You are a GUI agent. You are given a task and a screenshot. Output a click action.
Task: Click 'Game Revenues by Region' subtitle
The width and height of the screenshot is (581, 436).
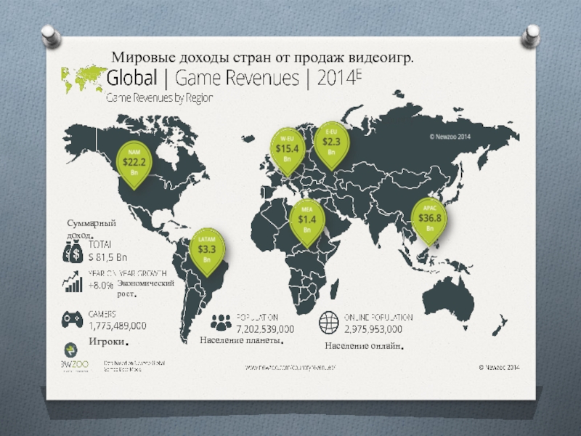pos(160,98)
